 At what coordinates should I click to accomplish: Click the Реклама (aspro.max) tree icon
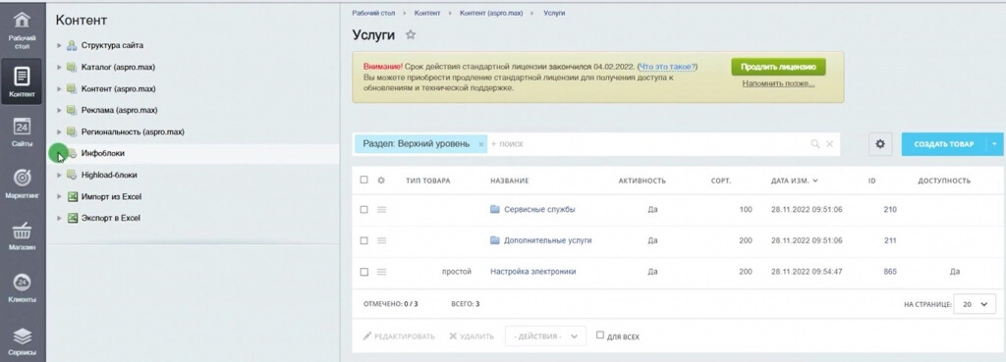pyautogui.click(x=72, y=110)
